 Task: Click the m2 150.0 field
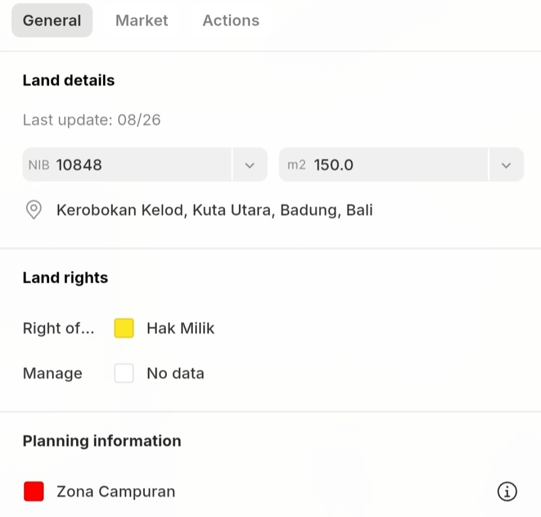tap(384, 165)
